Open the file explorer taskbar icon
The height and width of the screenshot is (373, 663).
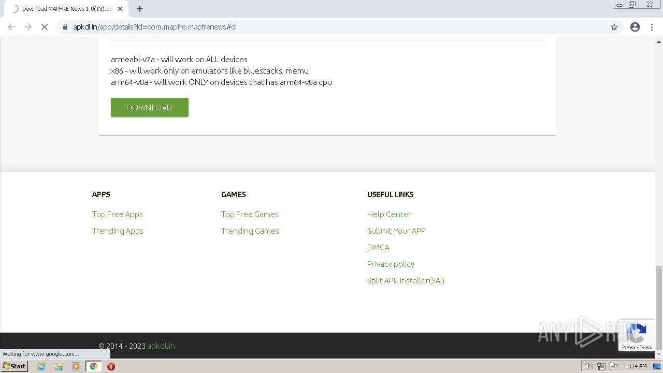pyautogui.click(x=59, y=366)
